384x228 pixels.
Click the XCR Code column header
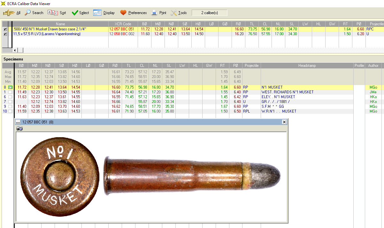pos(123,24)
